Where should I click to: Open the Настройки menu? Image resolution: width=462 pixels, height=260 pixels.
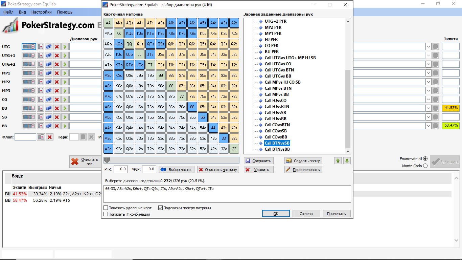click(x=42, y=12)
